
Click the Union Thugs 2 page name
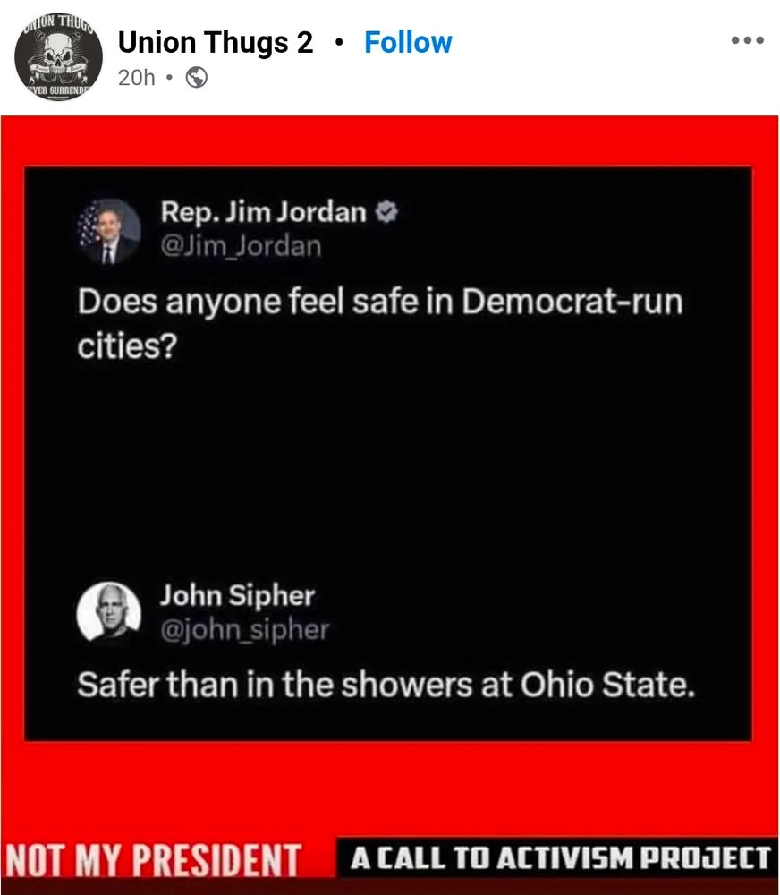pos(215,42)
